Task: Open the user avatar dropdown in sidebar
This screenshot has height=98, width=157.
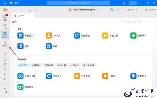Action: 5,10
